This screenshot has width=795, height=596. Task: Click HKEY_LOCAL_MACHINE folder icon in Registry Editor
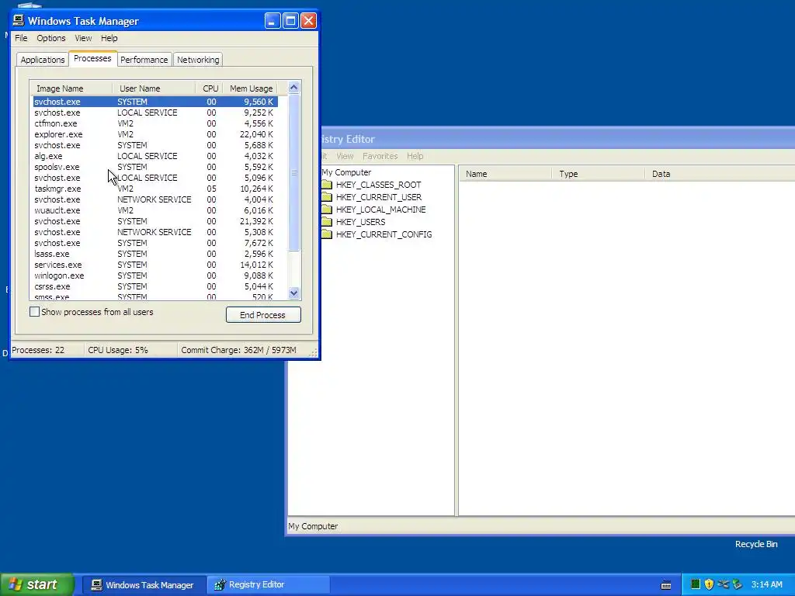tap(327, 210)
